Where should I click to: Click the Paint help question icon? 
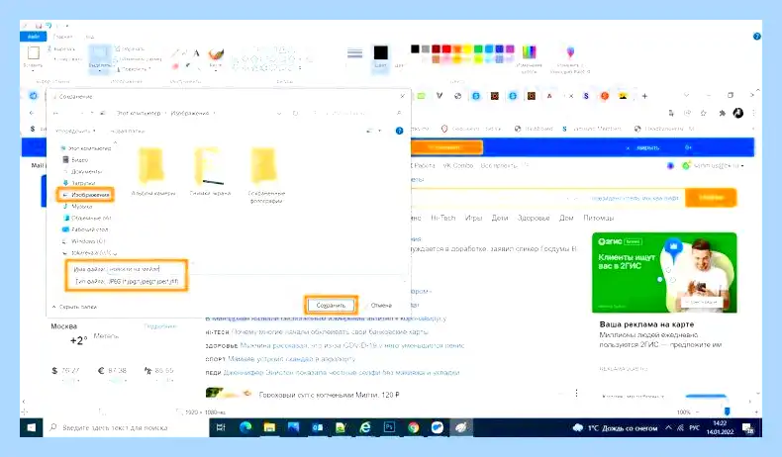coord(756,37)
